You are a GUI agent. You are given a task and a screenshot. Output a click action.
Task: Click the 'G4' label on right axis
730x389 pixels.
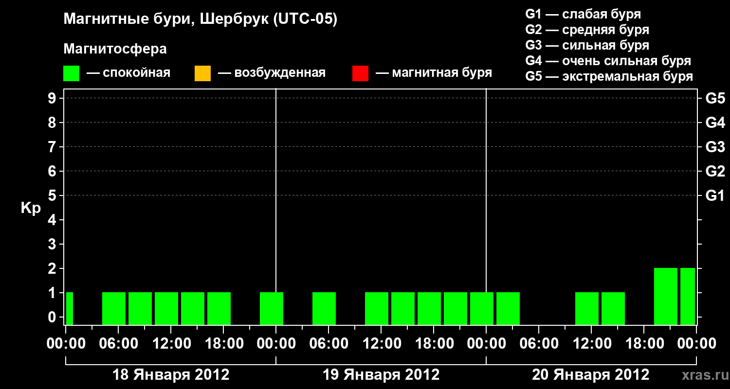pos(715,123)
